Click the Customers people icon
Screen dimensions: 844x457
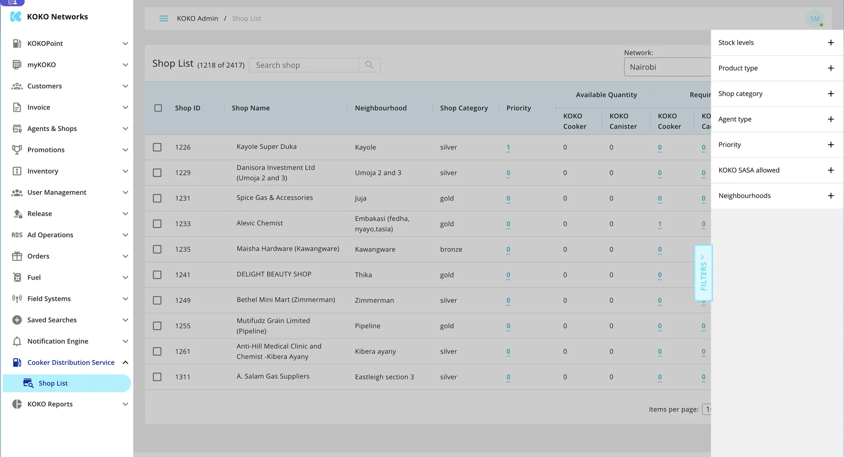(17, 86)
